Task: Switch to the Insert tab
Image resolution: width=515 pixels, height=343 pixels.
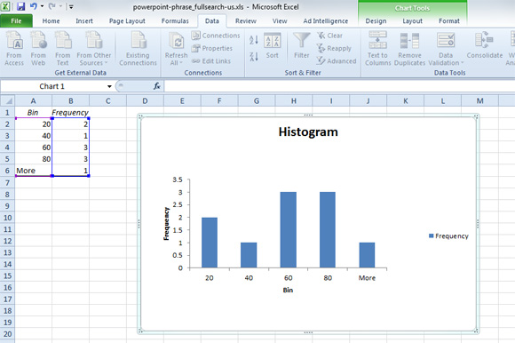Action: click(84, 21)
